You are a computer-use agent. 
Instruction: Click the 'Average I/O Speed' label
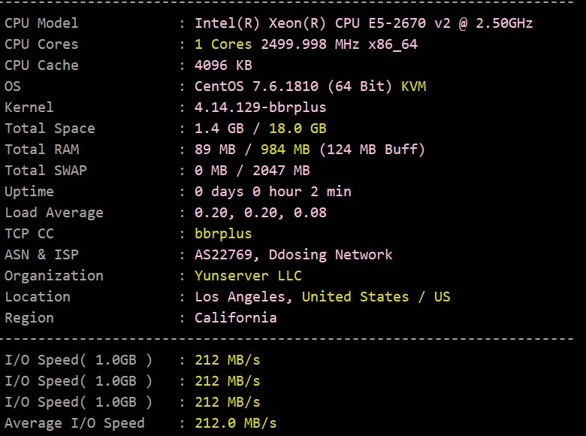point(74,423)
